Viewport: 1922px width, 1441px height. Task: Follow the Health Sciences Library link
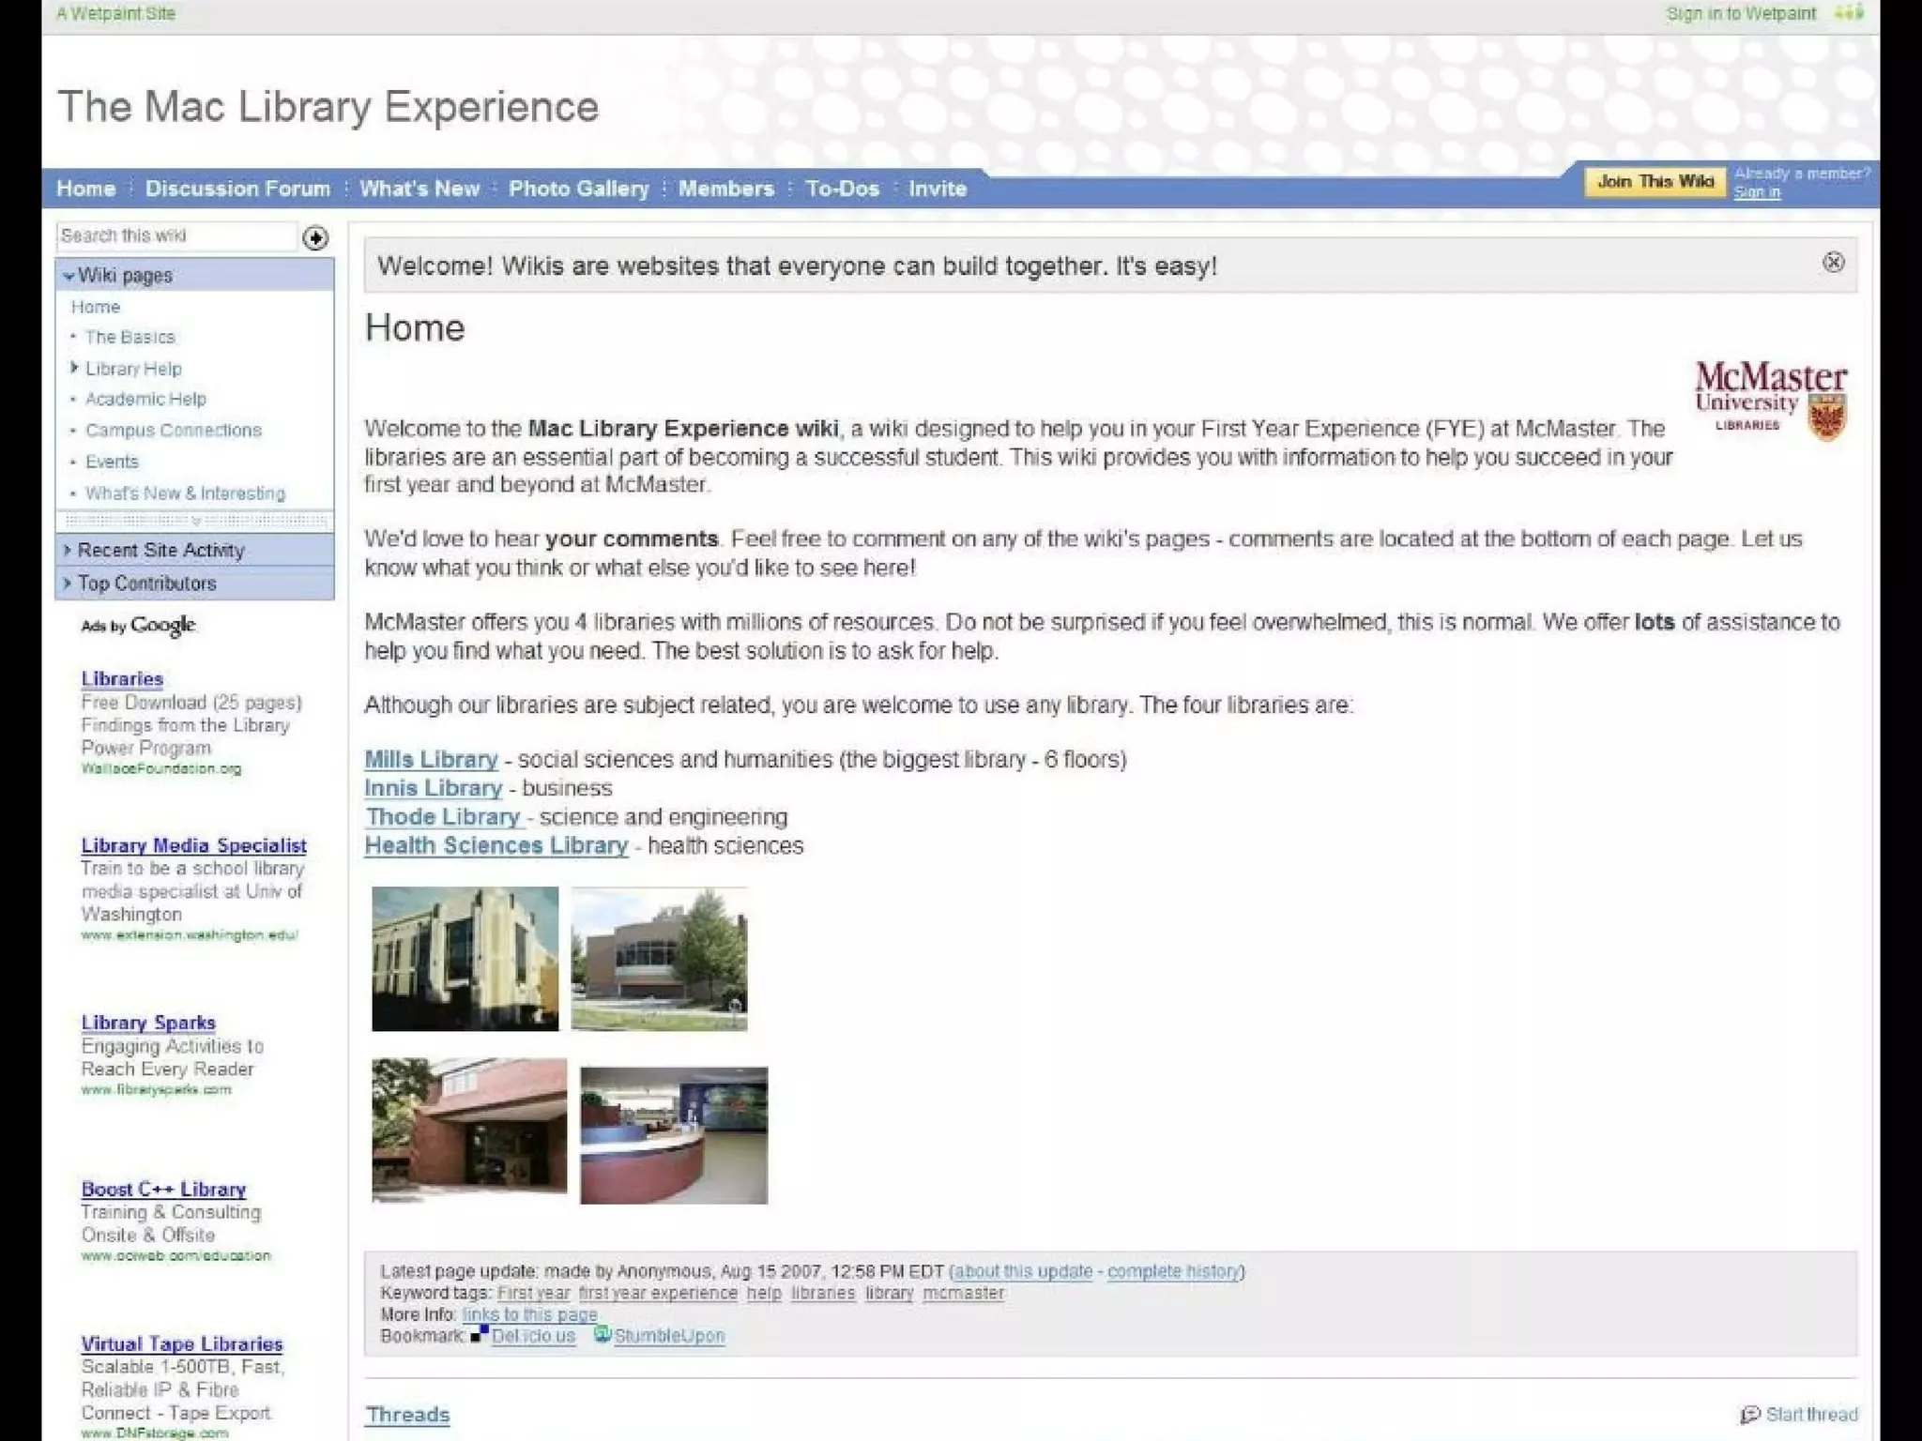[496, 845]
